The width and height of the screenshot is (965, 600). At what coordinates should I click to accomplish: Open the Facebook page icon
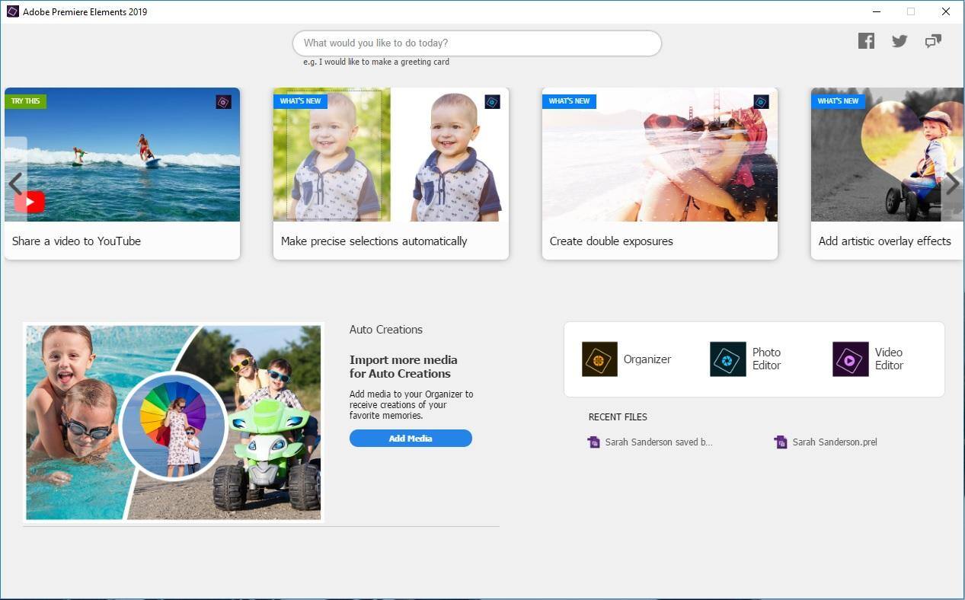click(x=866, y=41)
